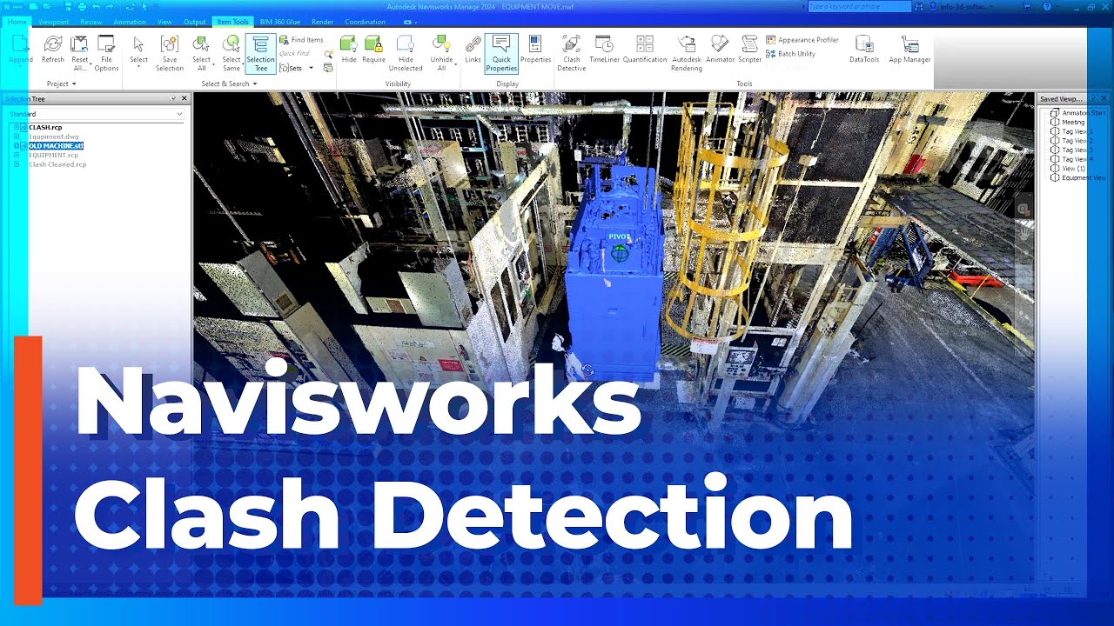Toggle Links display
The image size is (1114, 626).
[473, 49]
